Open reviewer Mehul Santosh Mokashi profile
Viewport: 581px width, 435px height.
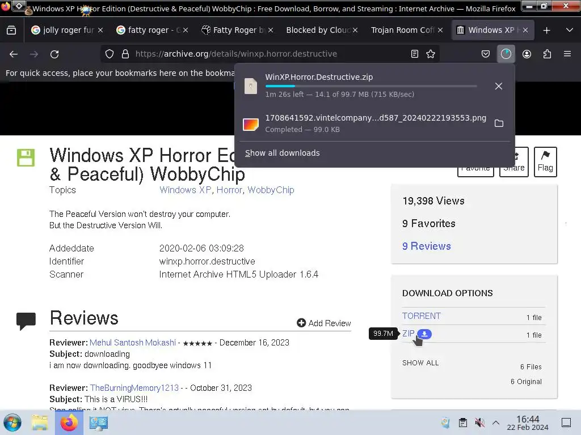[133, 343]
